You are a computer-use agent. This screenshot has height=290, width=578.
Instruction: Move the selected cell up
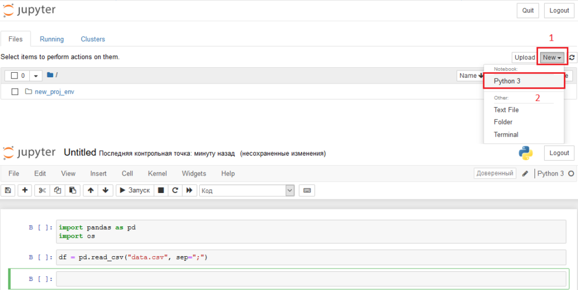coord(90,191)
